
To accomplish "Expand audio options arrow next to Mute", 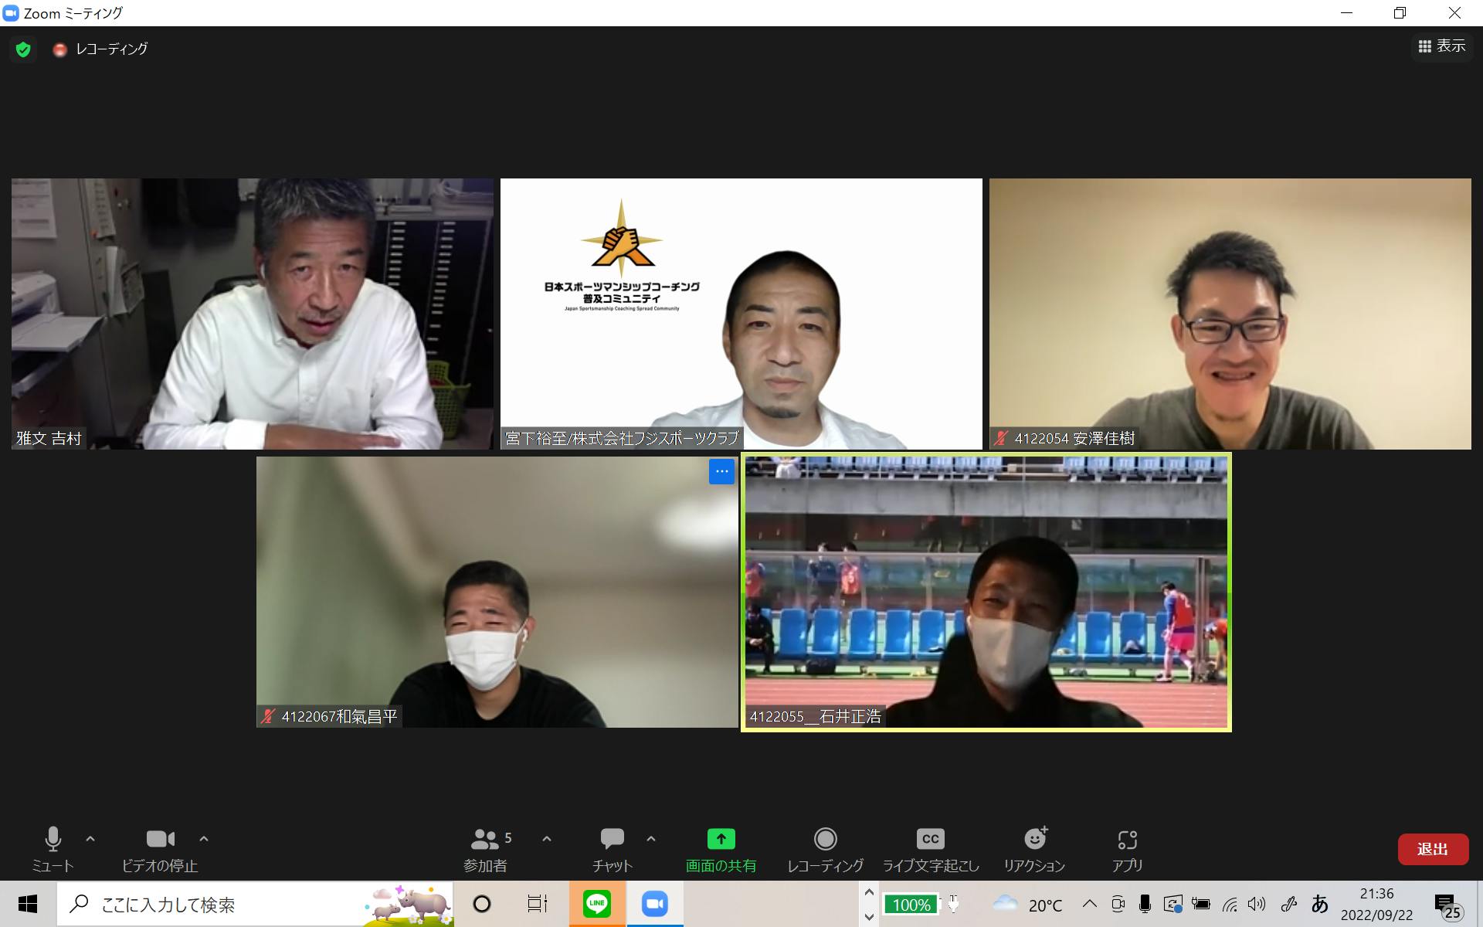I will click(90, 839).
